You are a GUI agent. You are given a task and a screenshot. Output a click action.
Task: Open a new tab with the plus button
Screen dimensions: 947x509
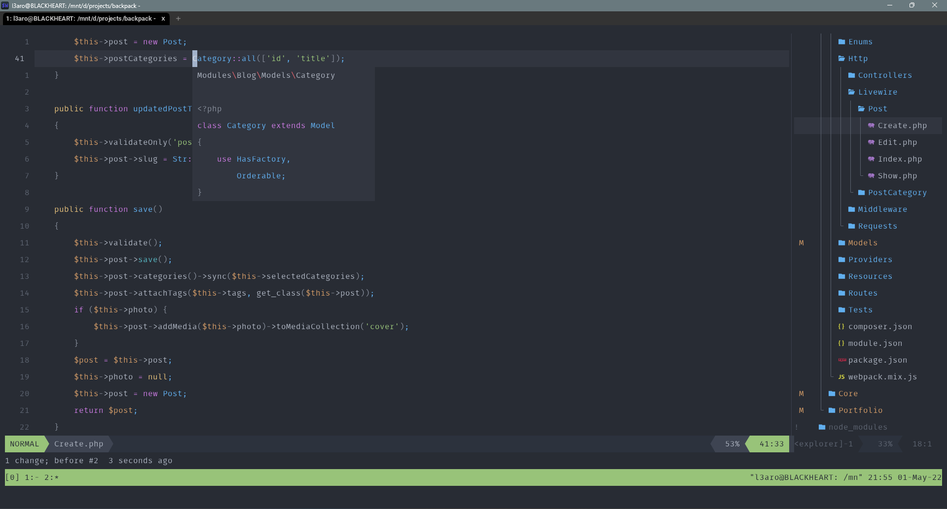point(178,19)
